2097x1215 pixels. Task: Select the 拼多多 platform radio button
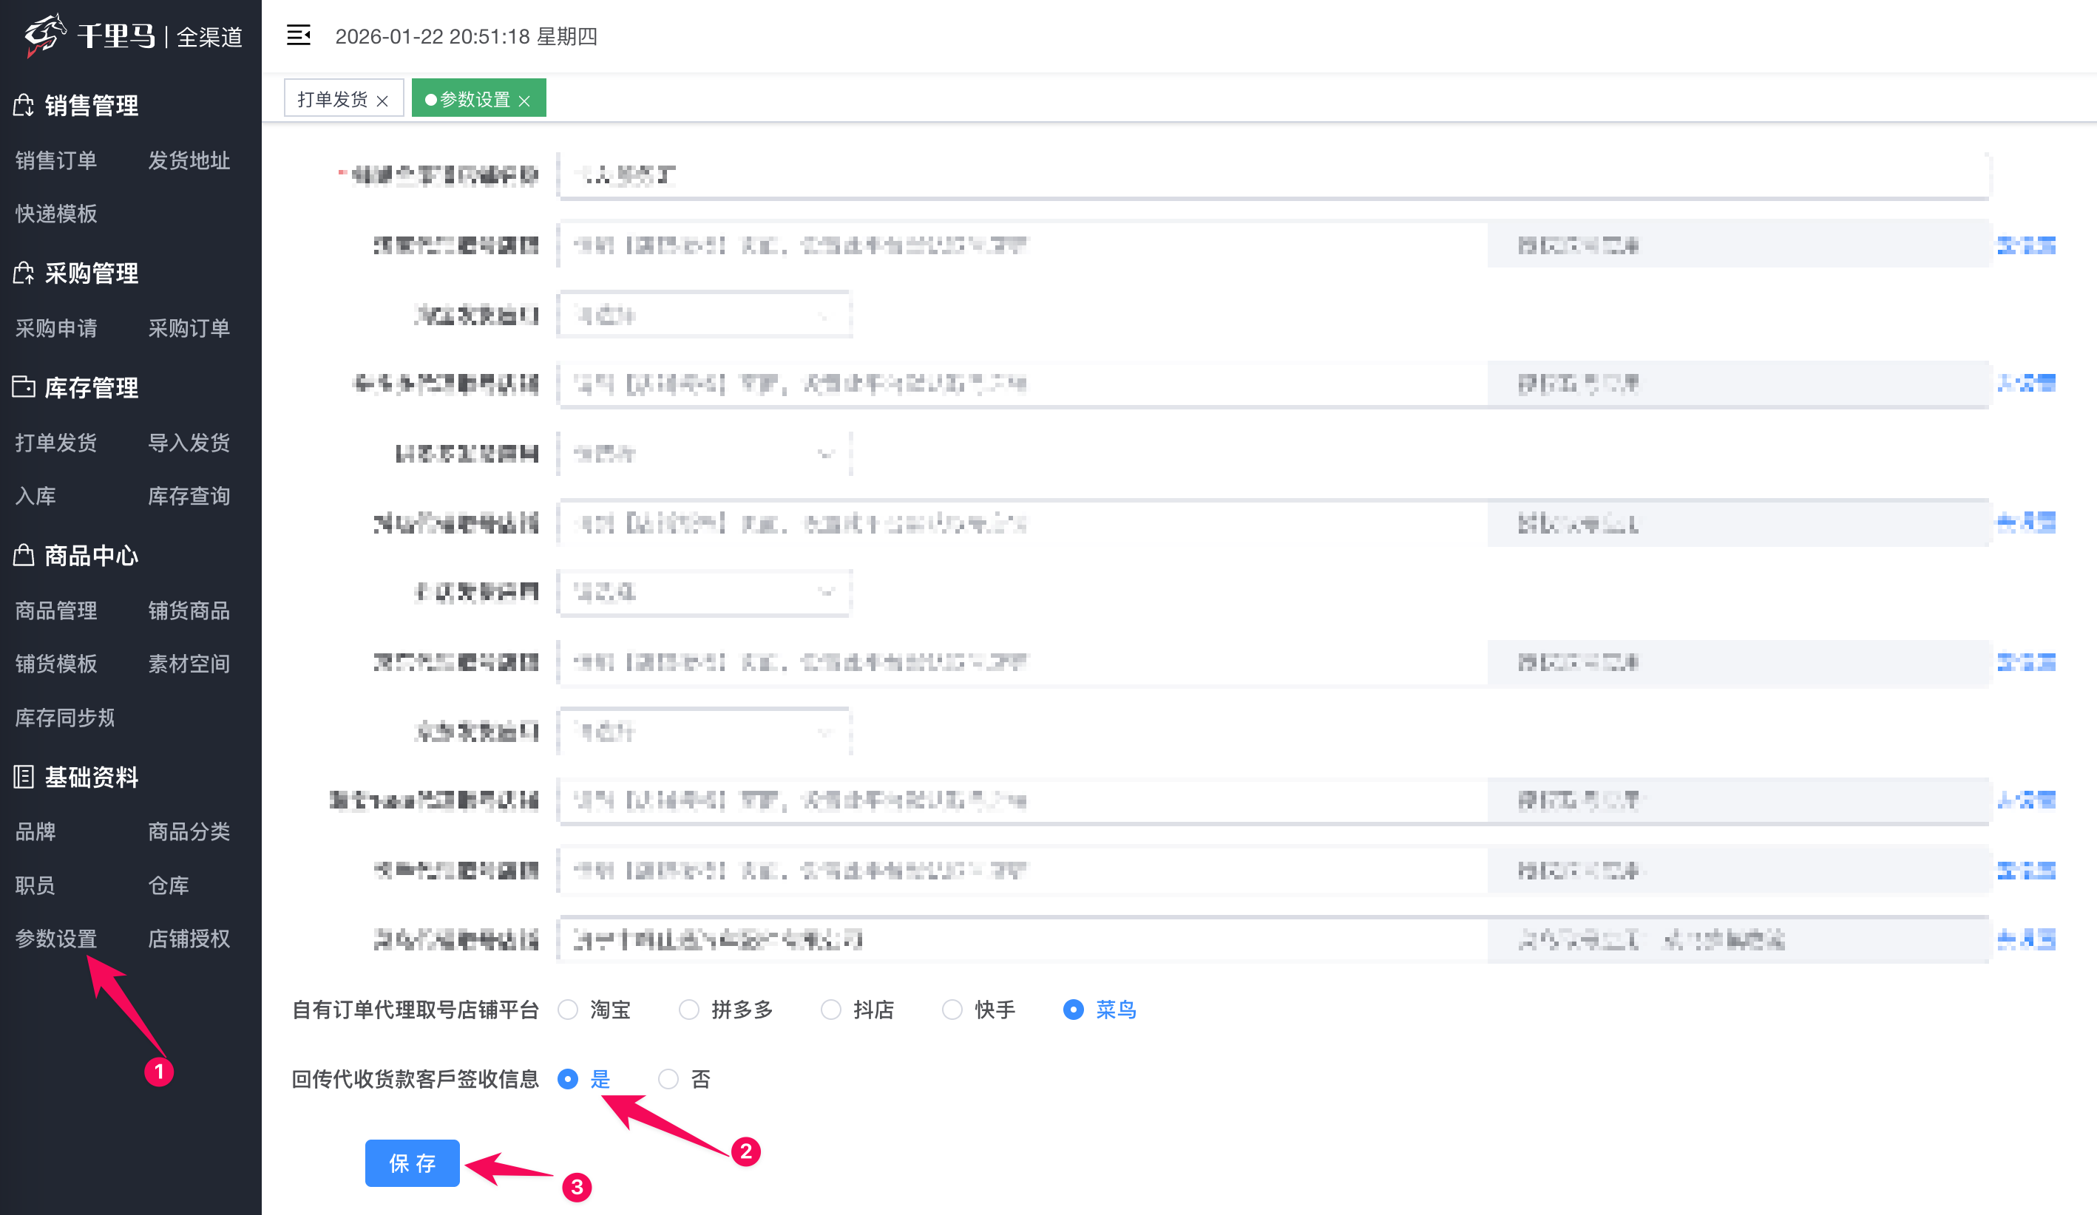coord(689,1010)
